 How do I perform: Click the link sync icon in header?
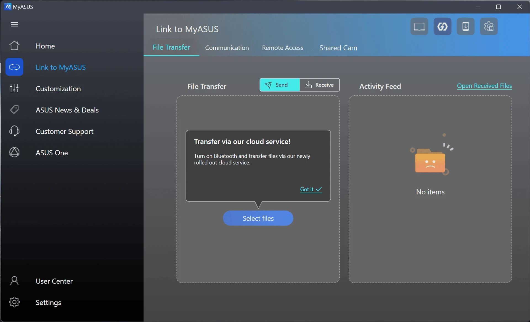click(442, 27)
